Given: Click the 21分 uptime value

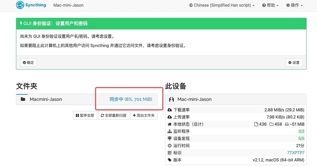Looking at the screenshot, I should 300,146.
